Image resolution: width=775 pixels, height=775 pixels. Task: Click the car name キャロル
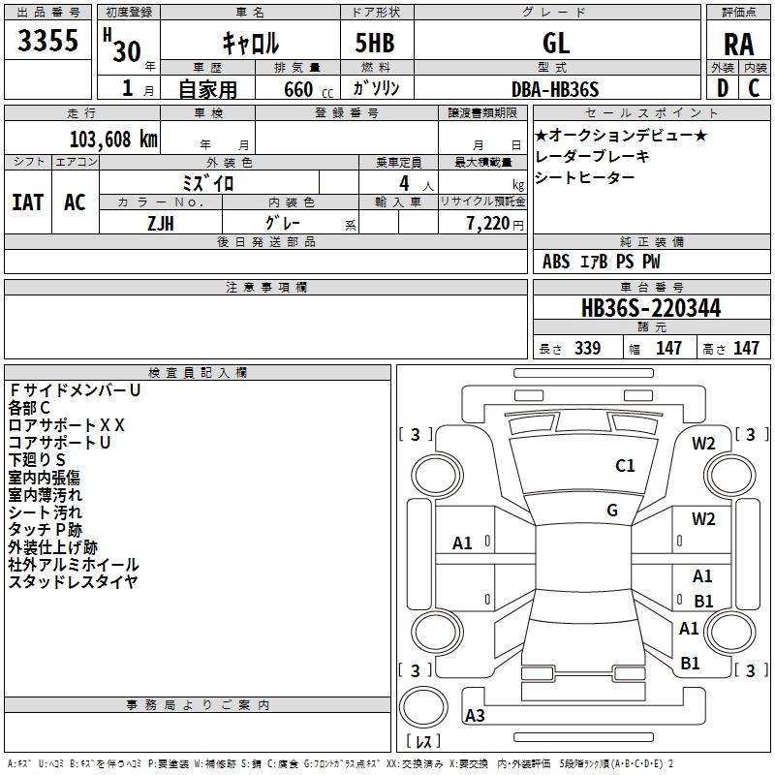(250, 43)
